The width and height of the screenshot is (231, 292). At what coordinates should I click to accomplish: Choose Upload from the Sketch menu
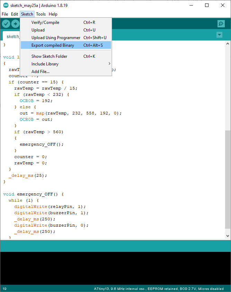[38, 30]
